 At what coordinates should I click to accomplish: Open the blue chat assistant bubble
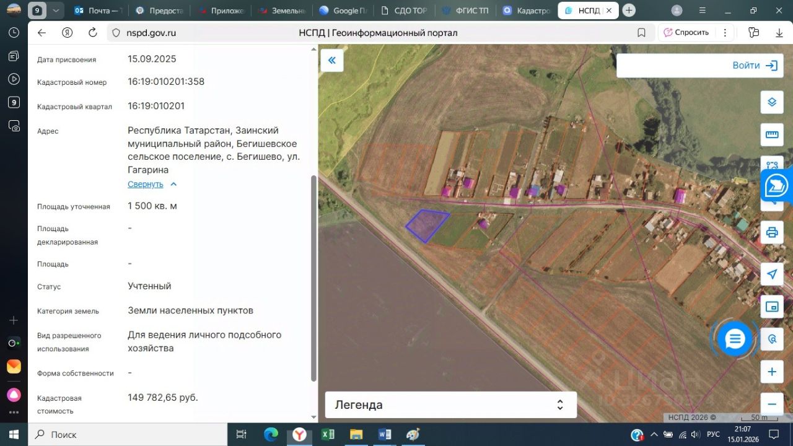tap(735, 339)
